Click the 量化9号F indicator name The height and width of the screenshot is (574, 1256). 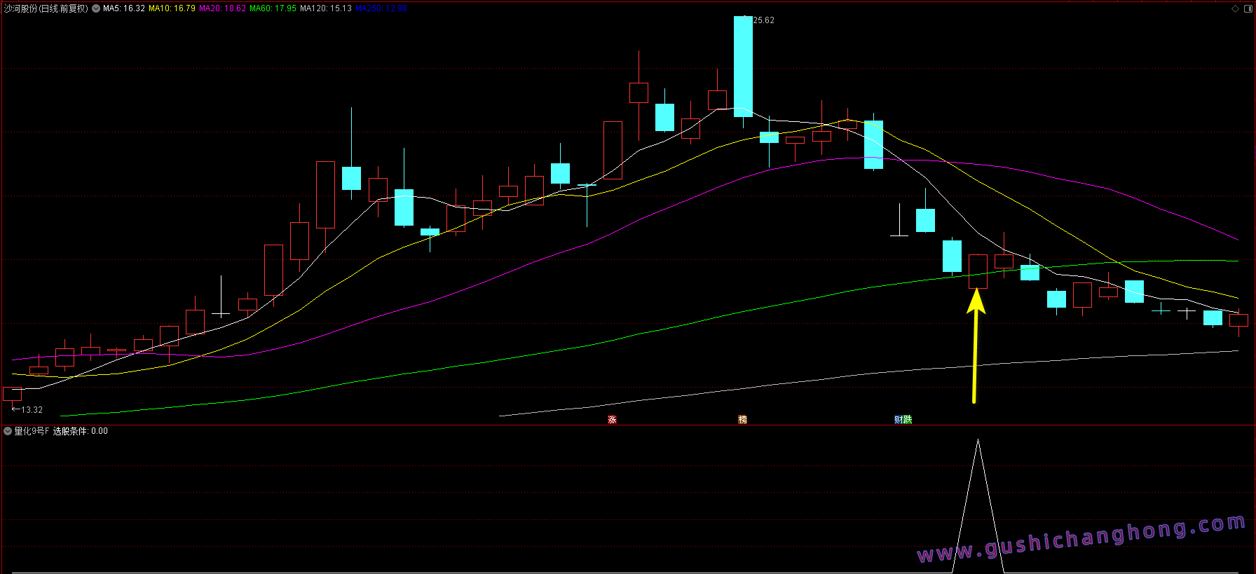32,431
